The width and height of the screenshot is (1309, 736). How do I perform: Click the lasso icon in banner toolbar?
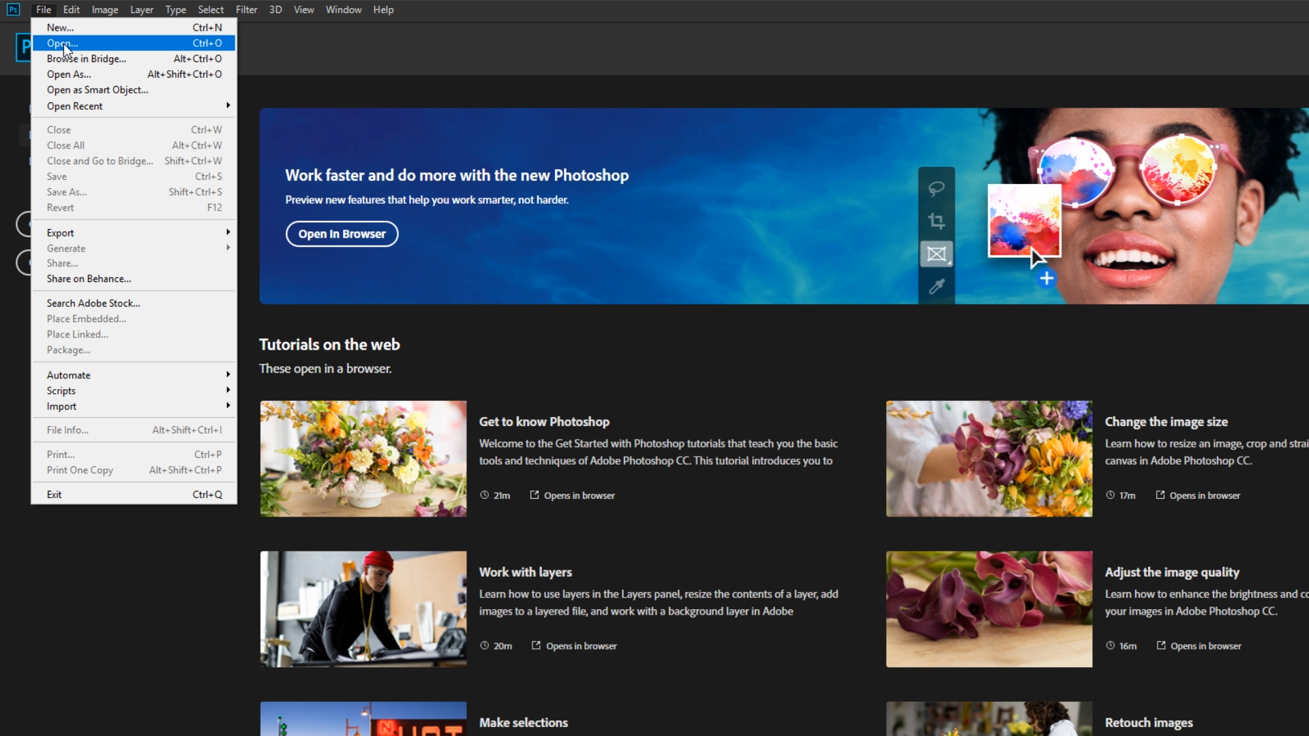[x=936, y=188]
